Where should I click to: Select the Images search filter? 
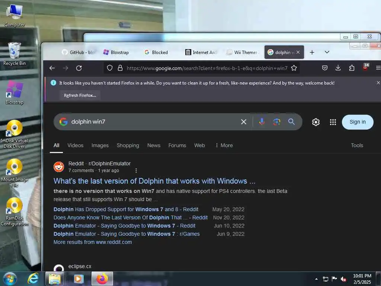click(x=100, y=146)
